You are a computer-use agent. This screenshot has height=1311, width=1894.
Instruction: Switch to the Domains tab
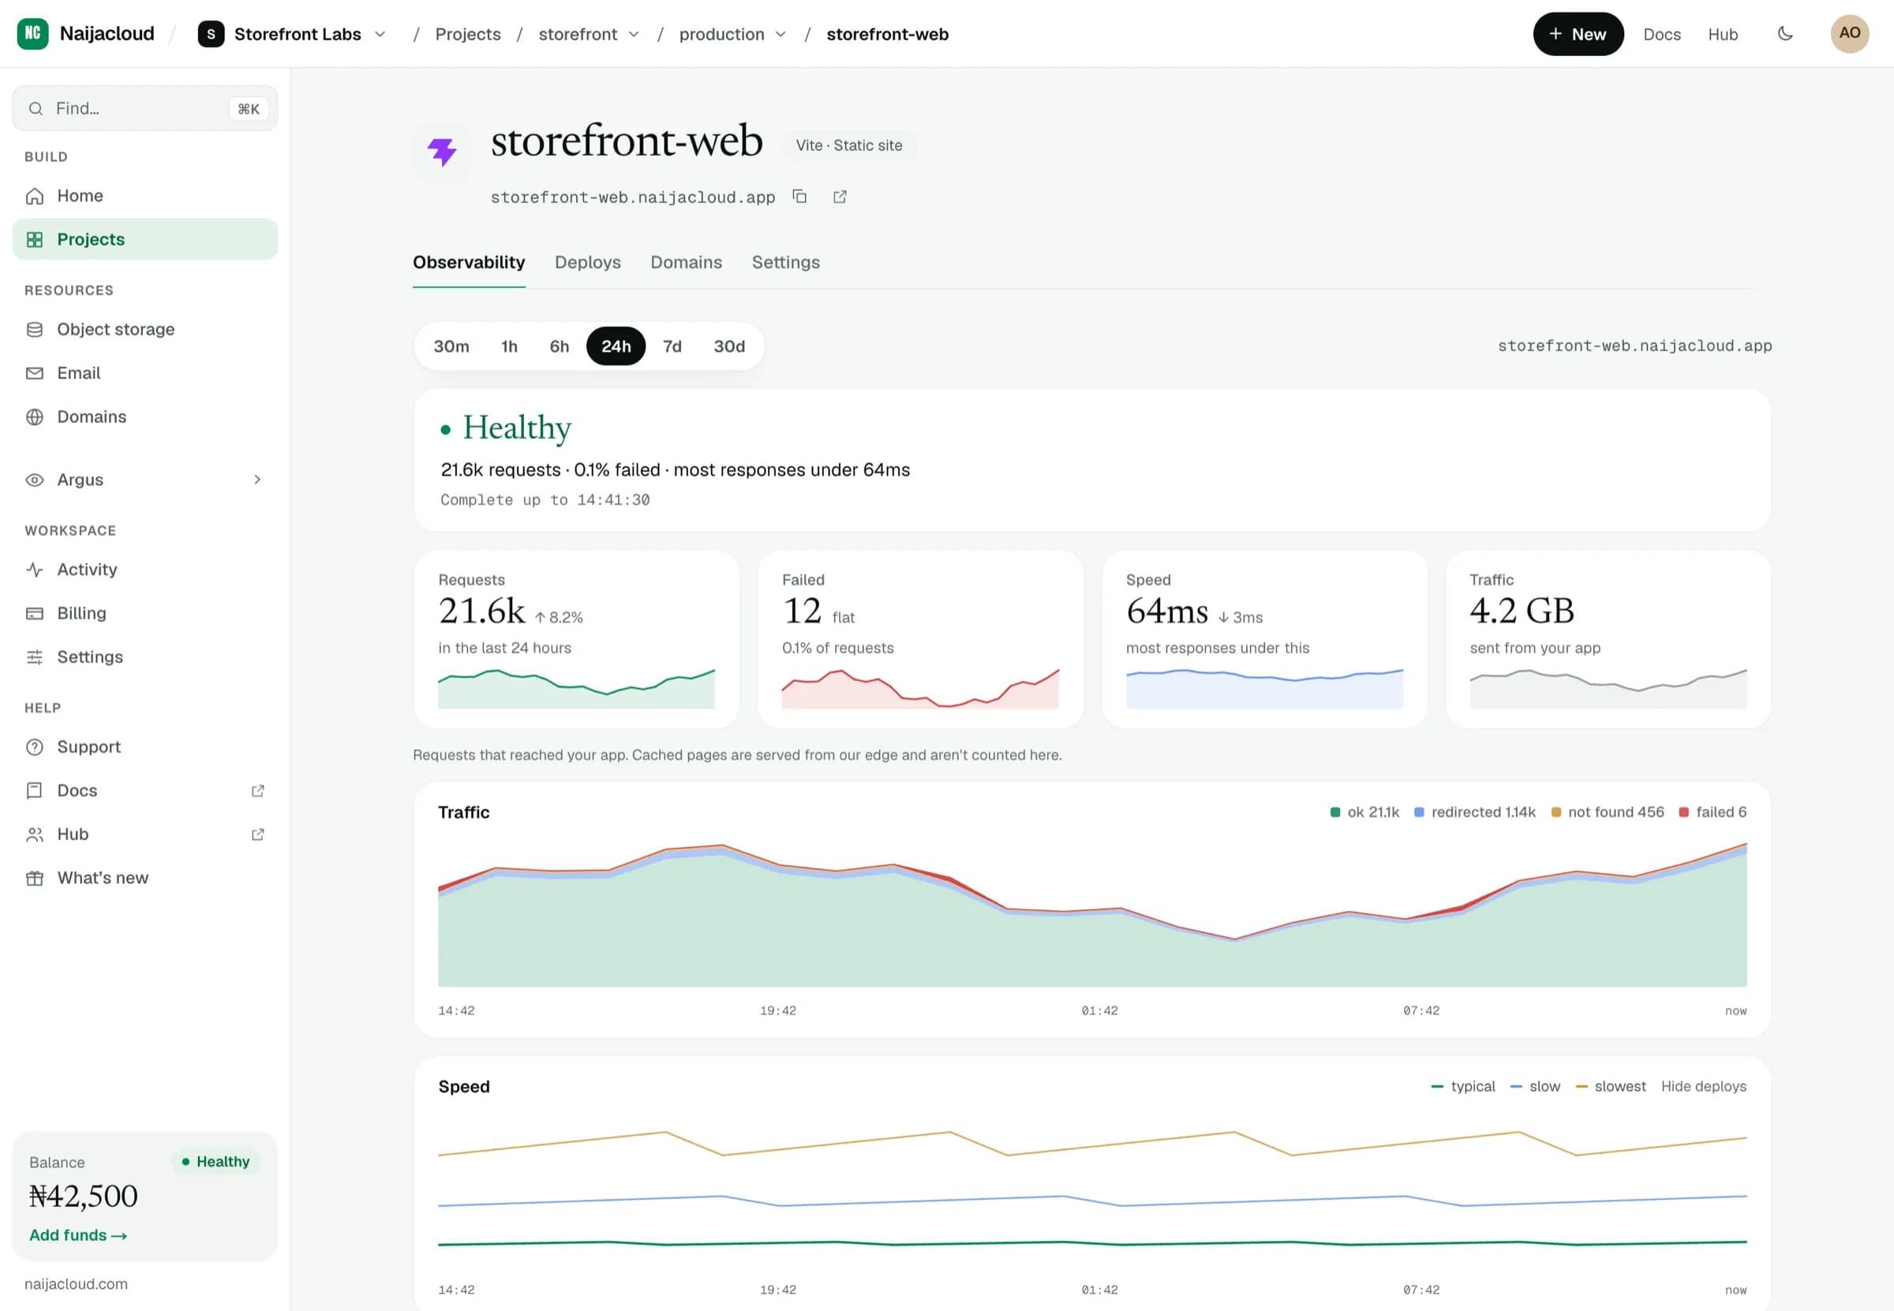[686, 262]
